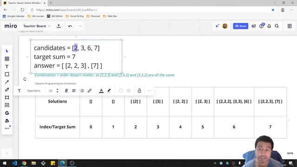This screenshot has width=297, height=167.
Task: Open the templates grid tool
Action: click(x=7, y=59)
